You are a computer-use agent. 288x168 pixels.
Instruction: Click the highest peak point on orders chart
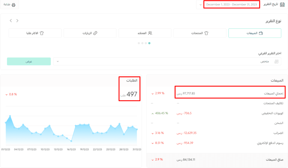[x=10, y=116]
